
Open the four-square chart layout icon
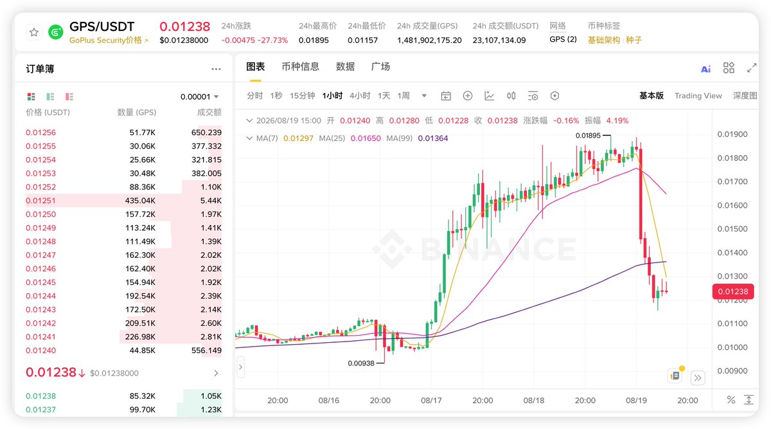(729, 68)
